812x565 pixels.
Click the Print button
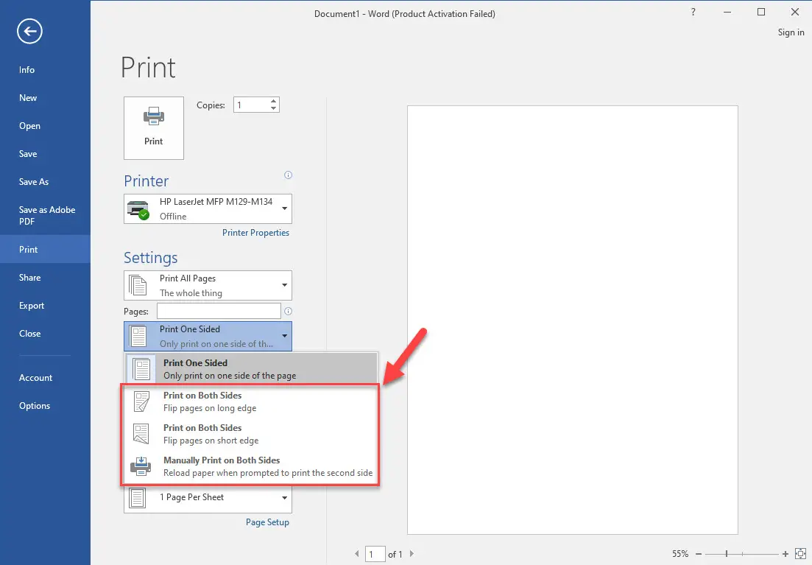[x=154, y=128]
